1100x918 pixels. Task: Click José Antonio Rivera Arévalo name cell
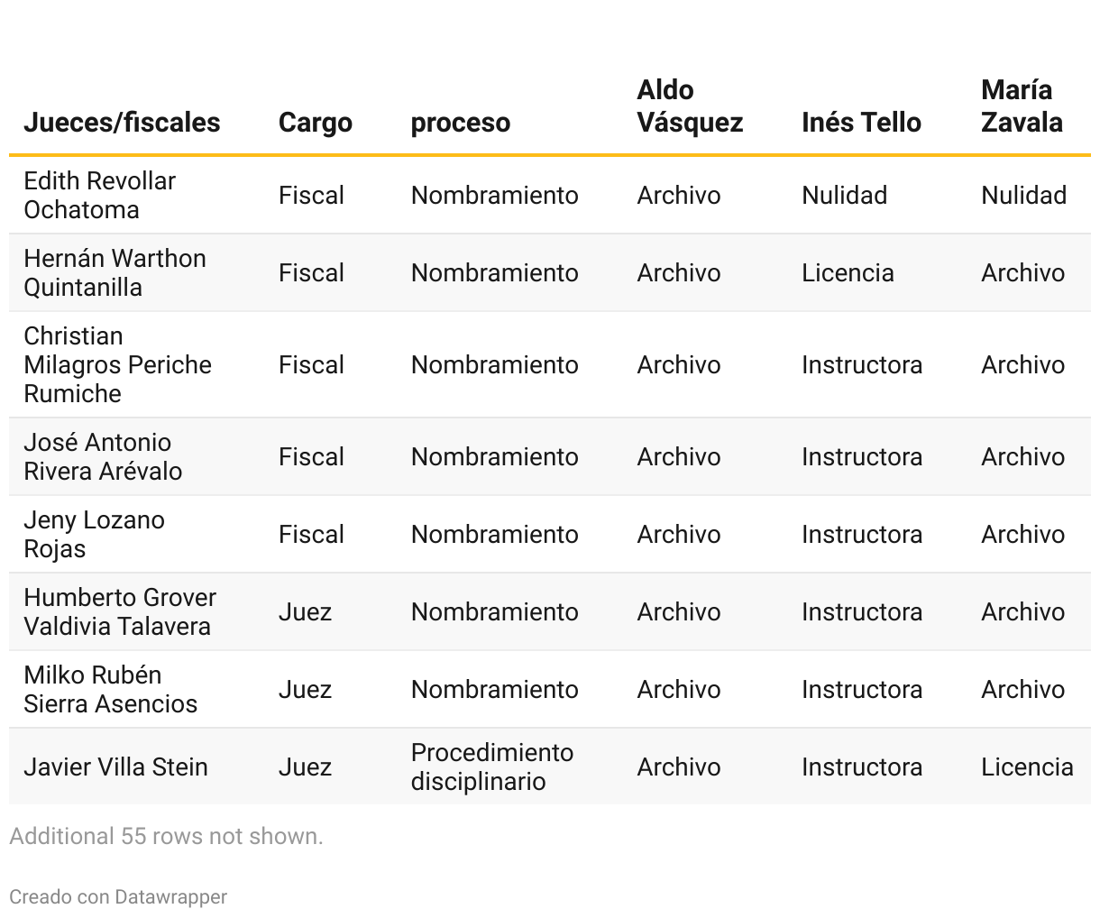pos(103,456)
